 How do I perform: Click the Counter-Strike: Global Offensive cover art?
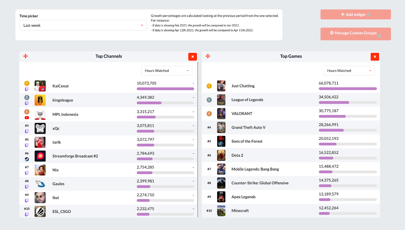pos(221,183)
